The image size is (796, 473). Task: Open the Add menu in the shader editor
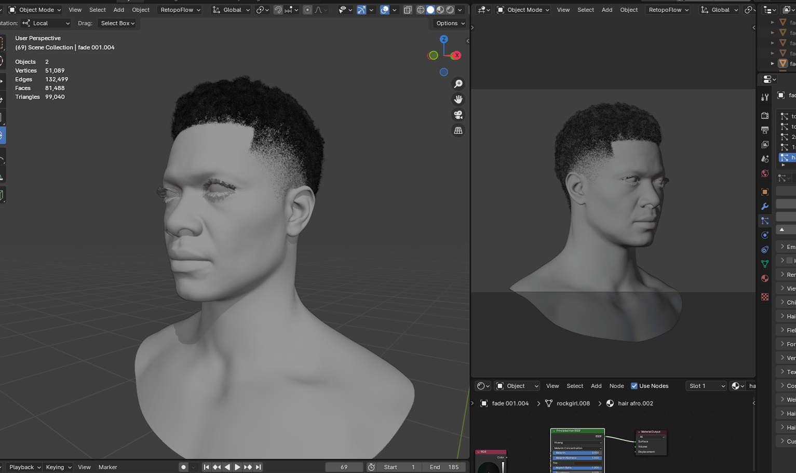click(x=596, y=386)
